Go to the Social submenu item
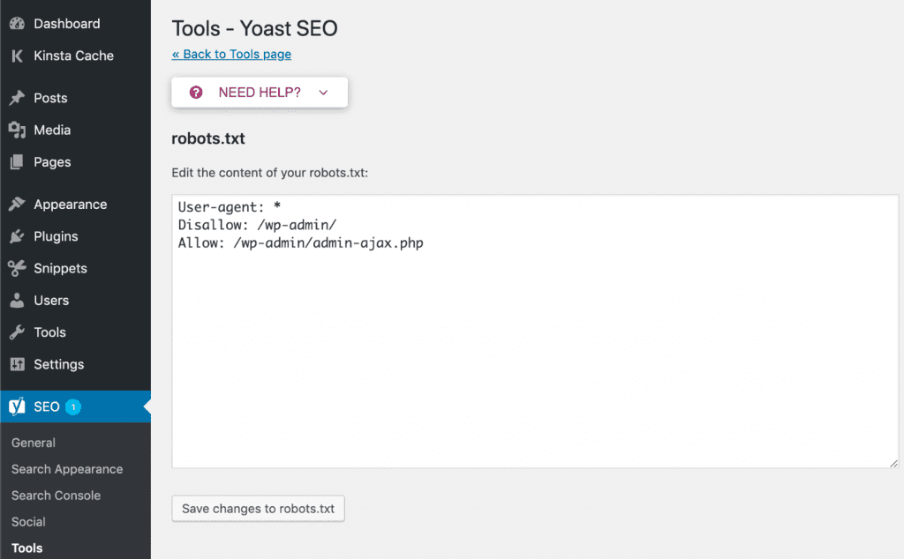Screen dimensions: 904x559 pyautogui.click(x=28, y=522)
